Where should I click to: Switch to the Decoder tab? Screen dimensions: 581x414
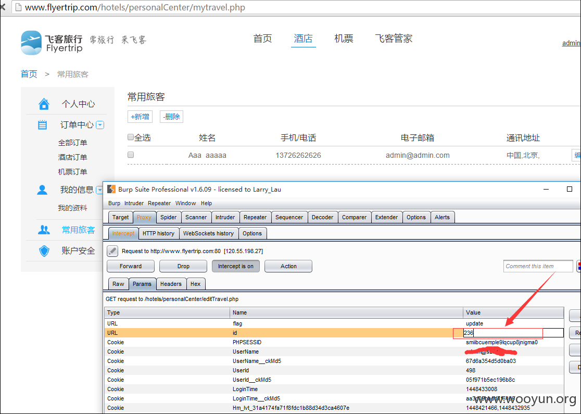point(322,217)
